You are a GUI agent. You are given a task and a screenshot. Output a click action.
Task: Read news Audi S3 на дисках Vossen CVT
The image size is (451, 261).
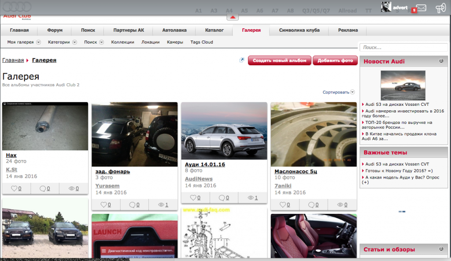pos(397,104)
